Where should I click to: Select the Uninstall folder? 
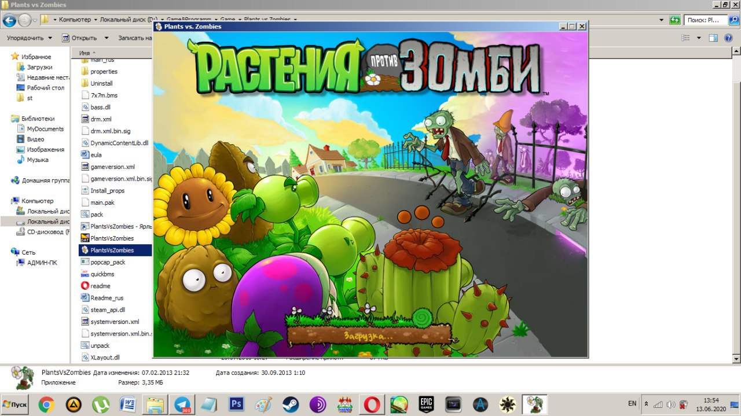pyautogui.click(x=97, y=83)
